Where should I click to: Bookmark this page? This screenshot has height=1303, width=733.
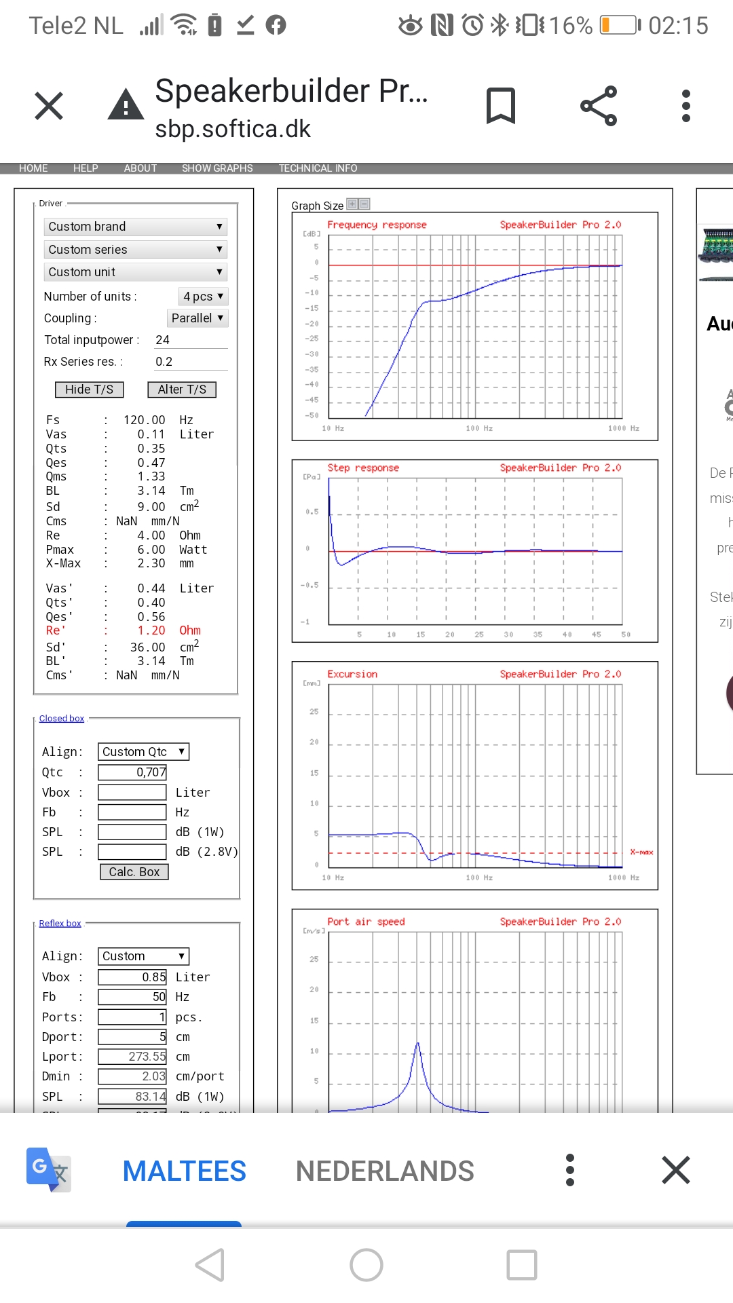(x=501, y=106)
